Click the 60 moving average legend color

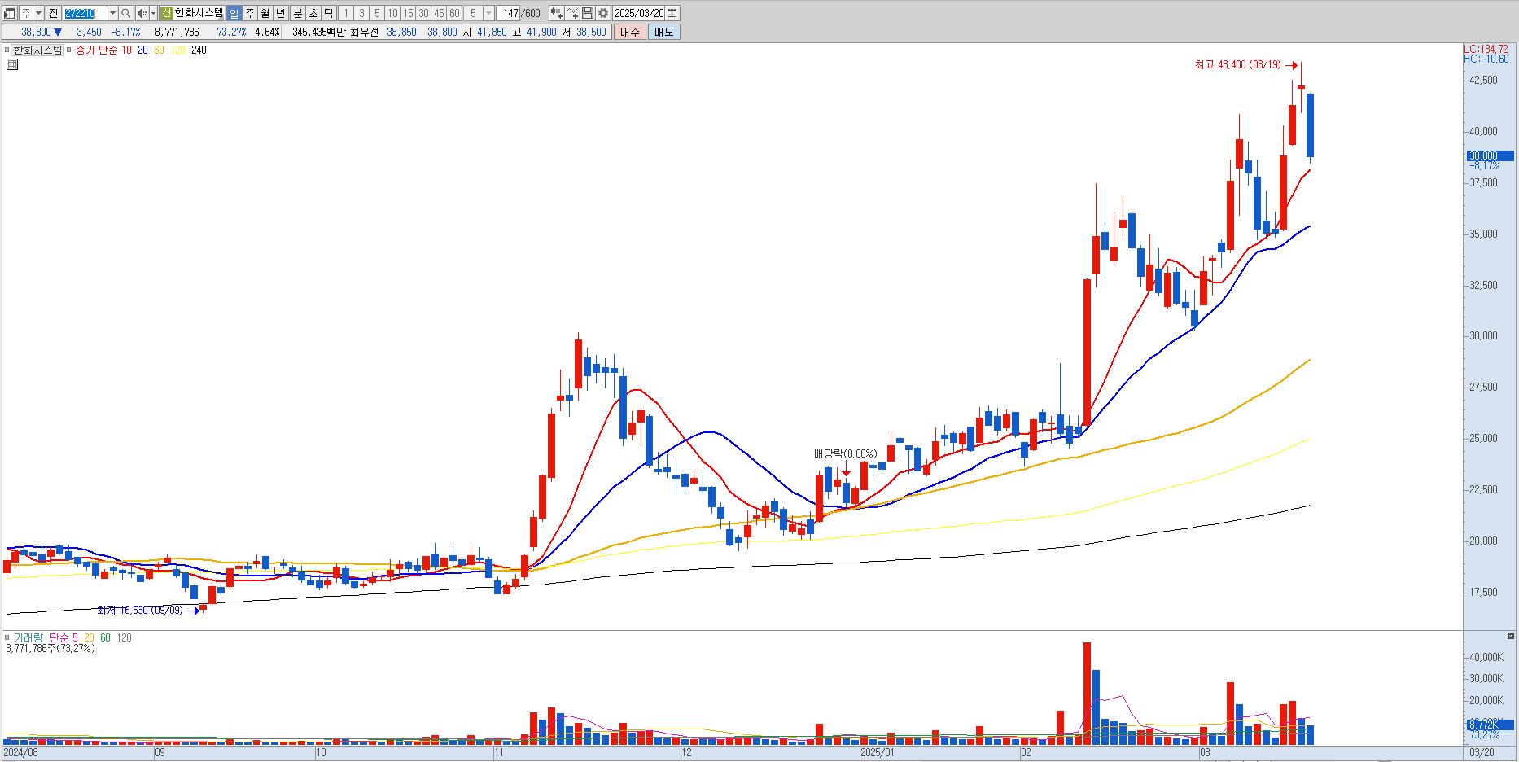[x=159, y=50]
